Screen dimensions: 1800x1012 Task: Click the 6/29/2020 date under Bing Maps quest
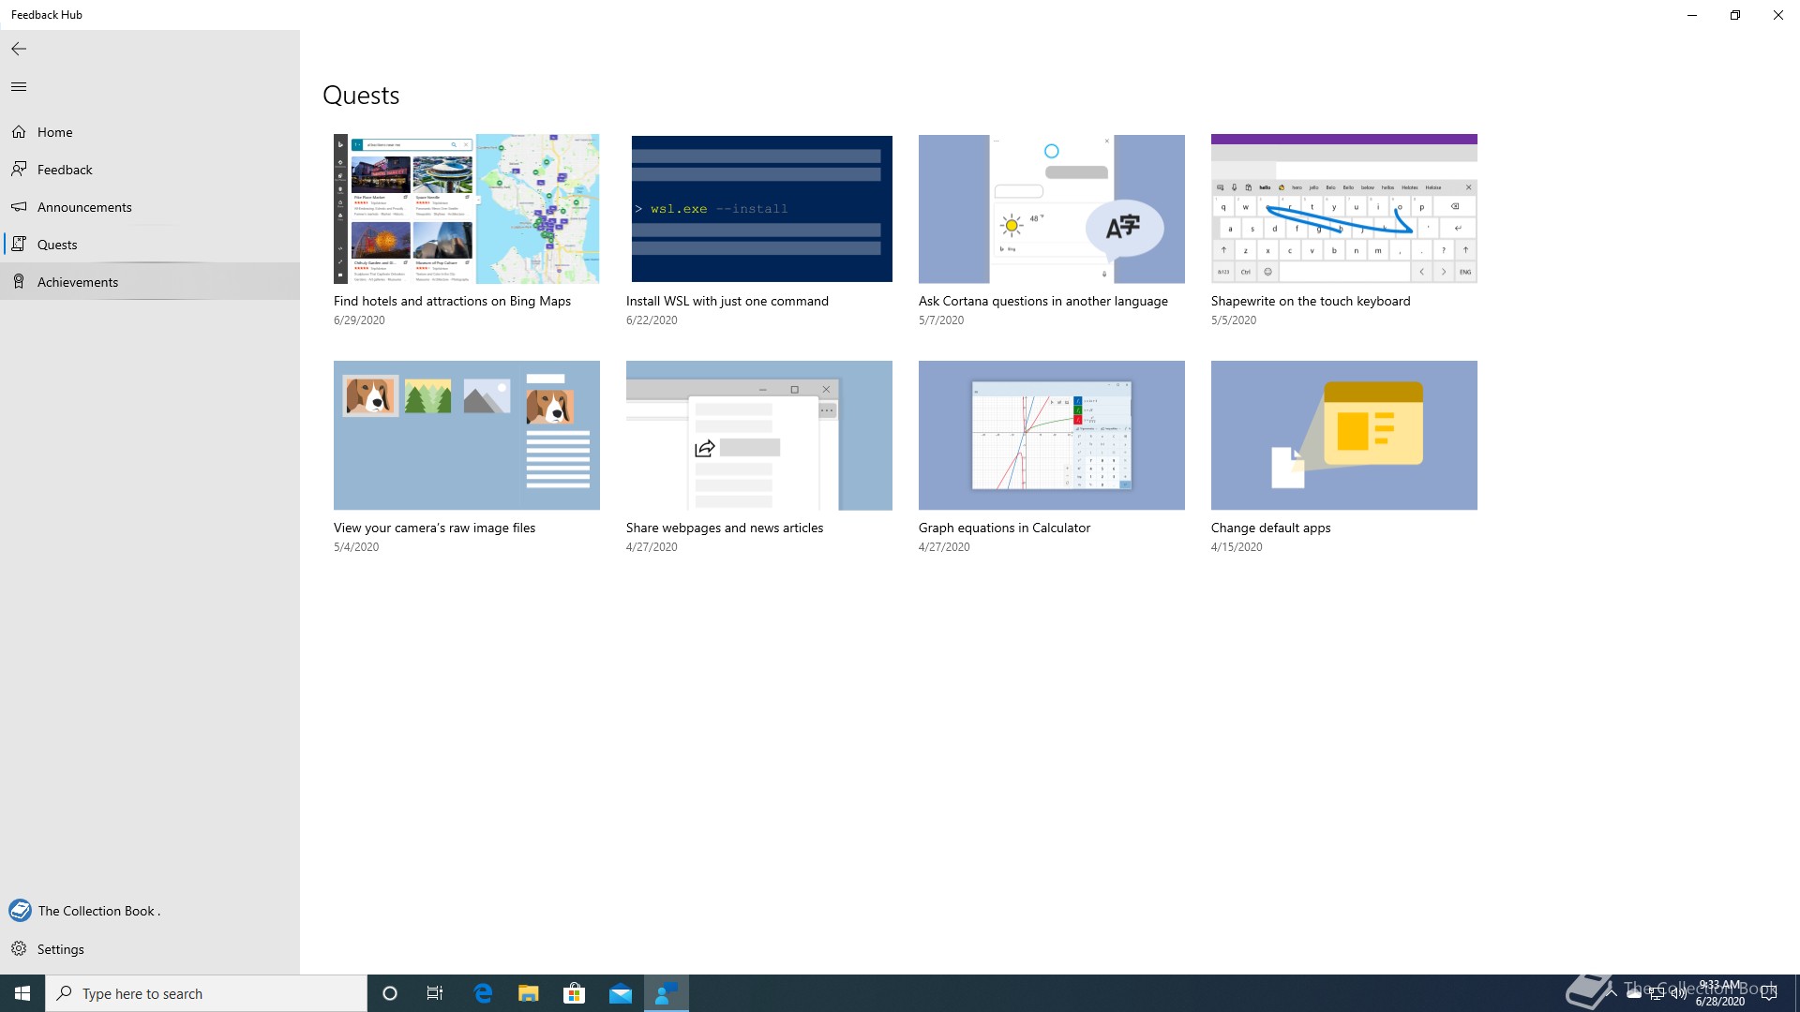coord(359,320)
